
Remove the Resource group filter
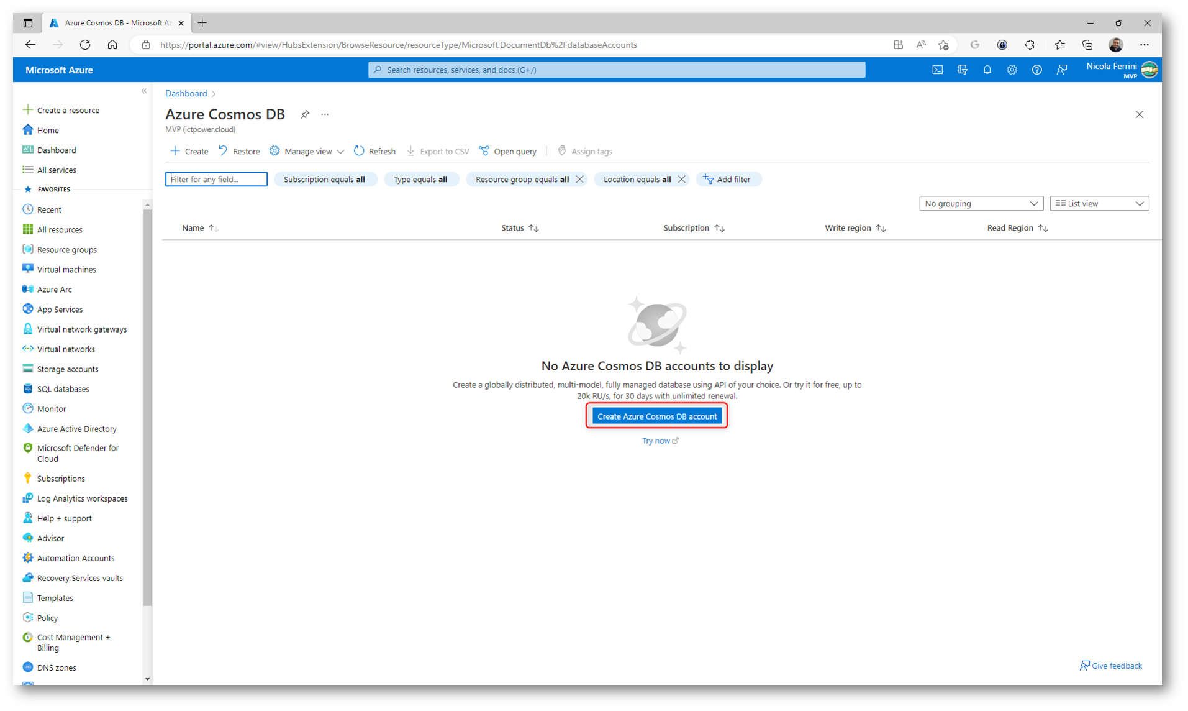tap(579, 179)
